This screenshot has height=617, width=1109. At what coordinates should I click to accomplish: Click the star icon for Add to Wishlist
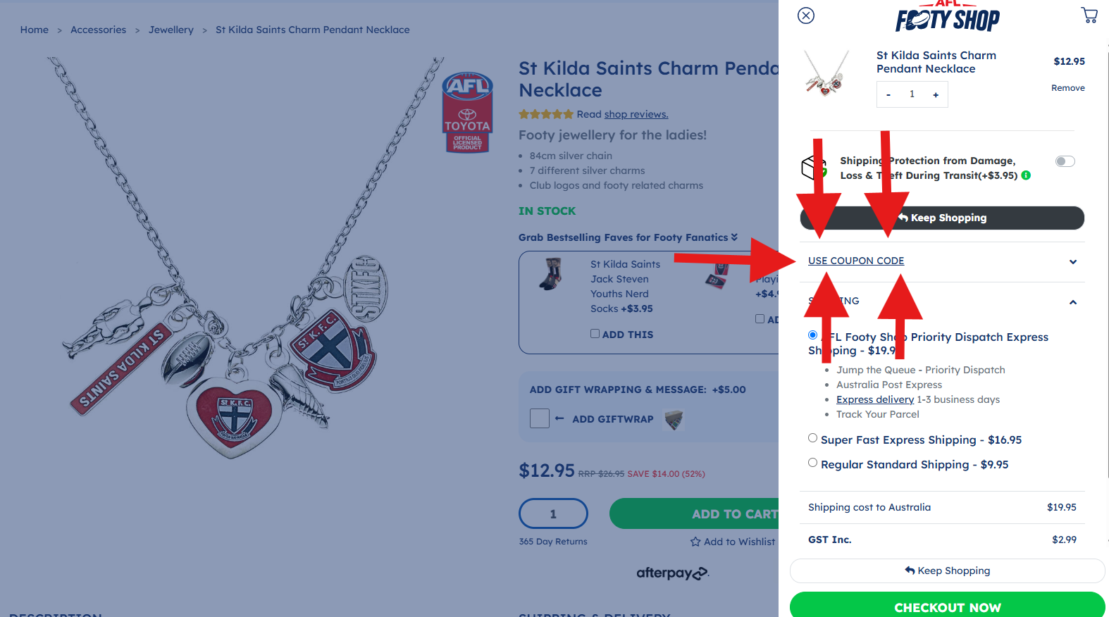[695, 542]
